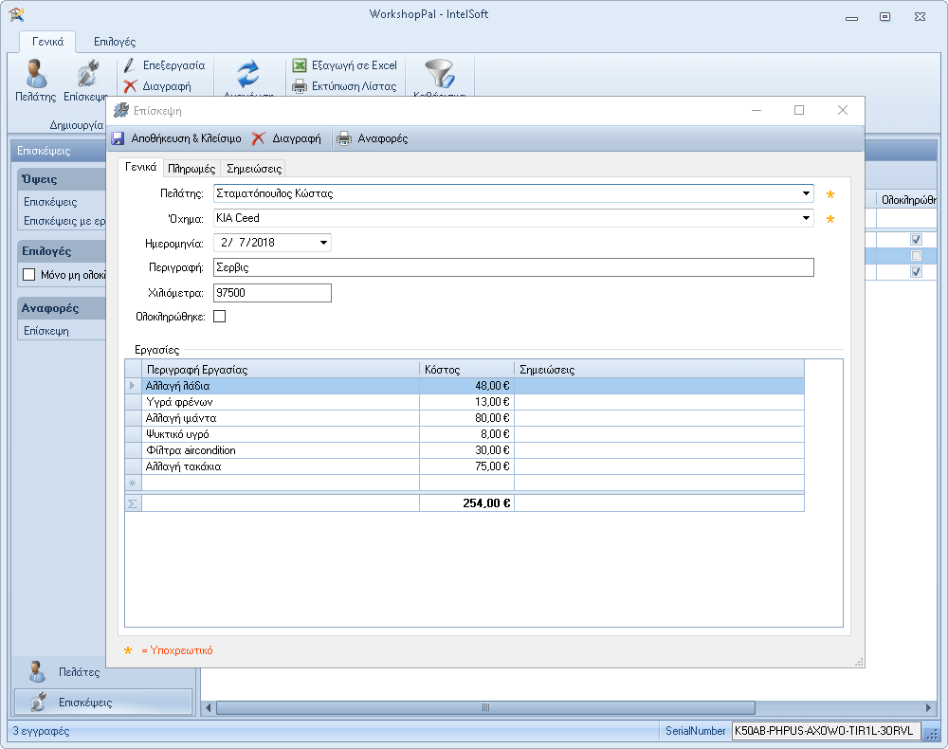Toggle the first row completed checkbox in grid
This screenshot has height=749, width=948.
pyautogui.click(x=916, y=240)
